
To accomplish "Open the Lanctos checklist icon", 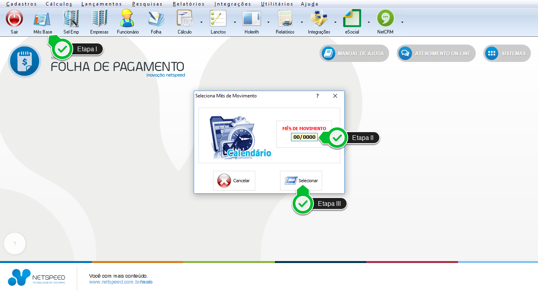I will (x=218, y=19).
